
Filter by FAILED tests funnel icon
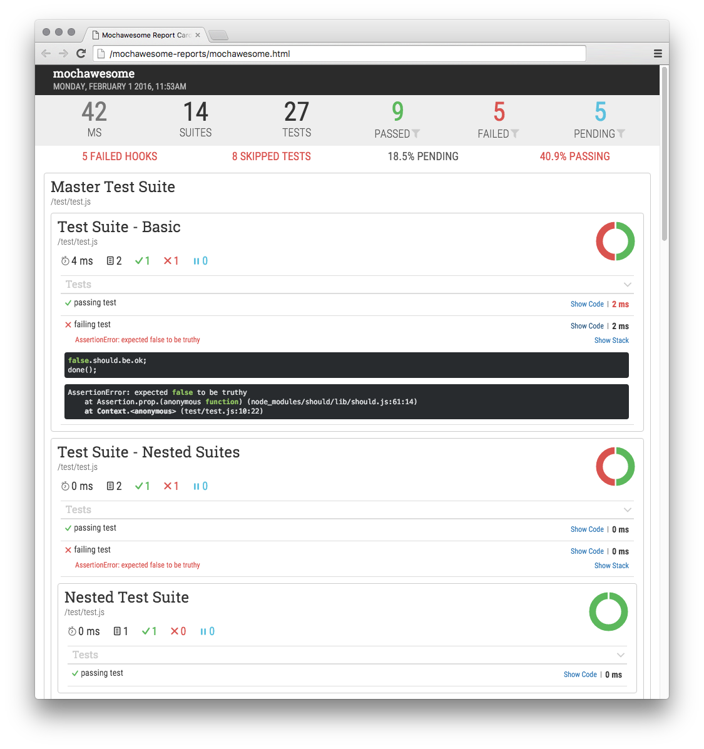pos(515,133)
